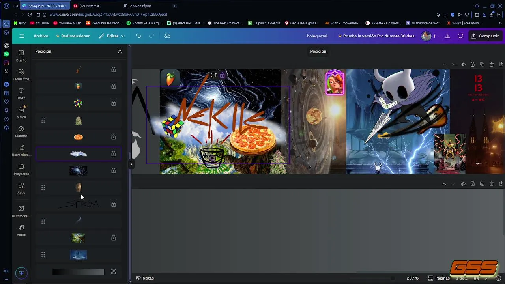The height and width of the screenshot is (284, 505).
Task: Open a new browser tab
Action: coord(174,6)
